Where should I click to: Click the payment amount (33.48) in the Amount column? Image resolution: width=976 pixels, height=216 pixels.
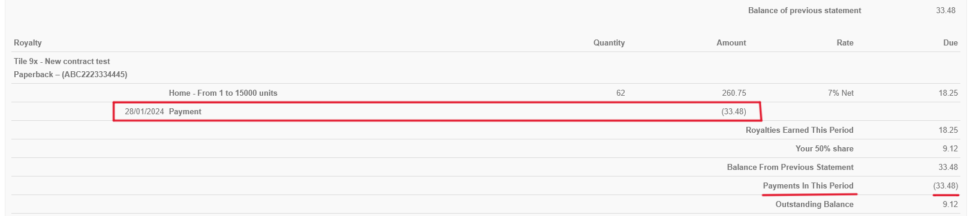734,111
